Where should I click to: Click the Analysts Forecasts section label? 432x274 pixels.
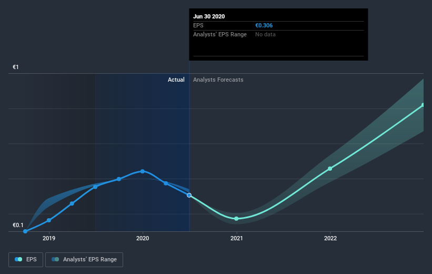tap(218, 80)
